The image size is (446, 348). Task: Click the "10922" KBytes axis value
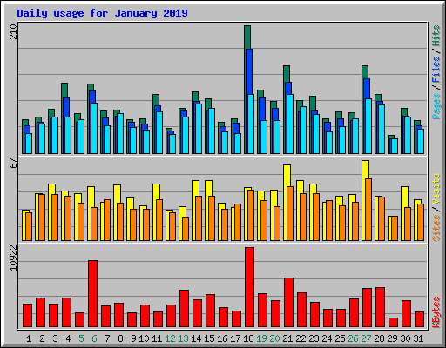coord(13,258)
